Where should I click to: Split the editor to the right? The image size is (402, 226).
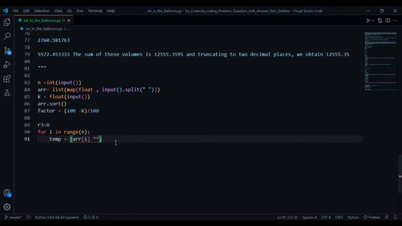pos(388,21)
